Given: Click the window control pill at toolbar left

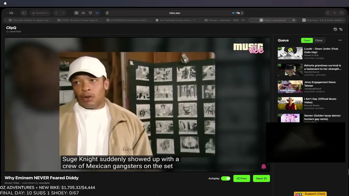Looking at the screenshot, I should [x=11, y=13].
